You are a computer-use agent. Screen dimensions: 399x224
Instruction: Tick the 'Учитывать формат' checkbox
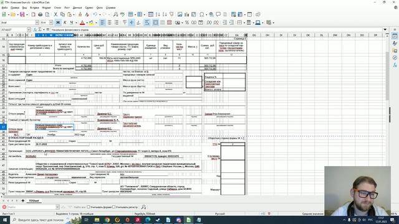pyautogui.click(x=89, y=207)
